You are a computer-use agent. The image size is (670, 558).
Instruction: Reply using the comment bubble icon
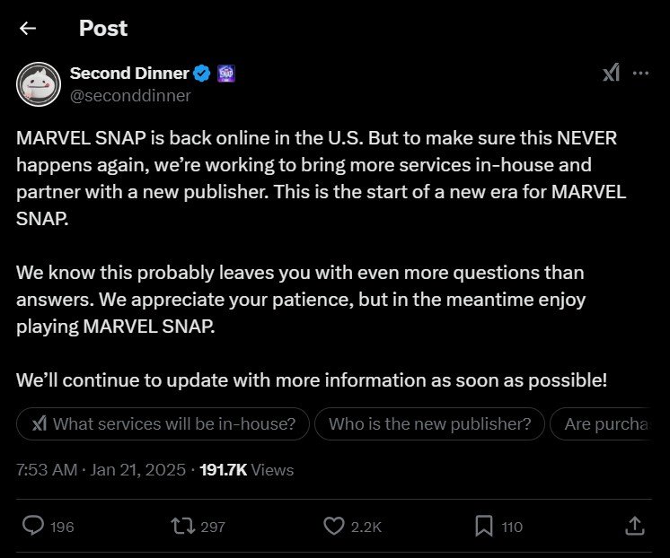[33, 526]
